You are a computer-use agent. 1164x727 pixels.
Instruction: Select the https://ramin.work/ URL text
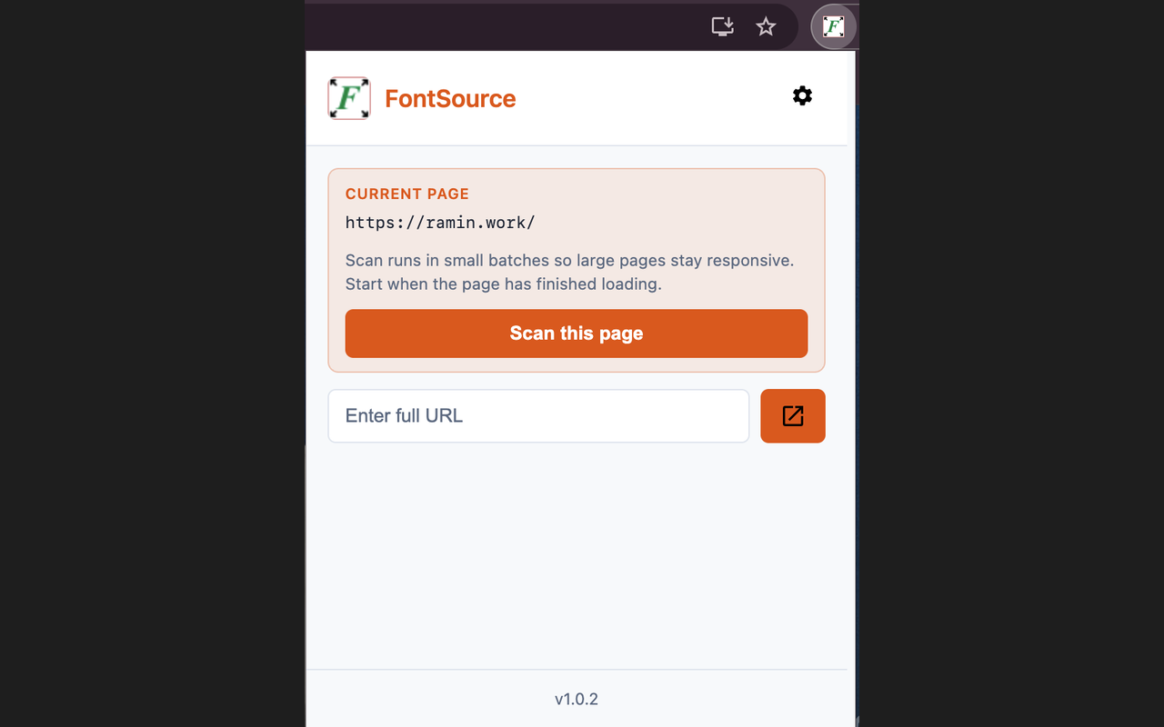(440, 223)
